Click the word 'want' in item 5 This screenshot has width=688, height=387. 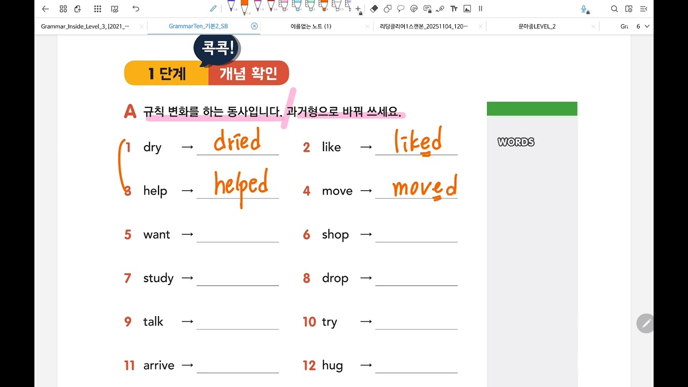pyautogui.click(x=156, y=235)
